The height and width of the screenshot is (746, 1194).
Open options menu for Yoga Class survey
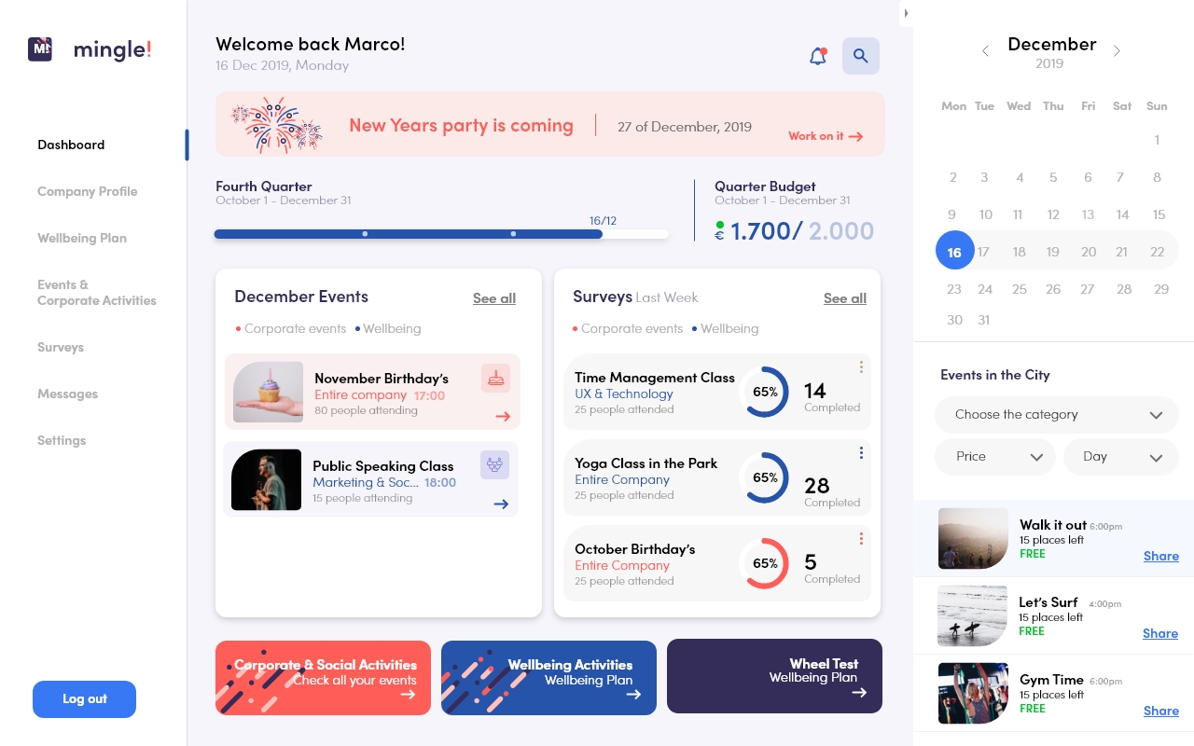(860, 453)
